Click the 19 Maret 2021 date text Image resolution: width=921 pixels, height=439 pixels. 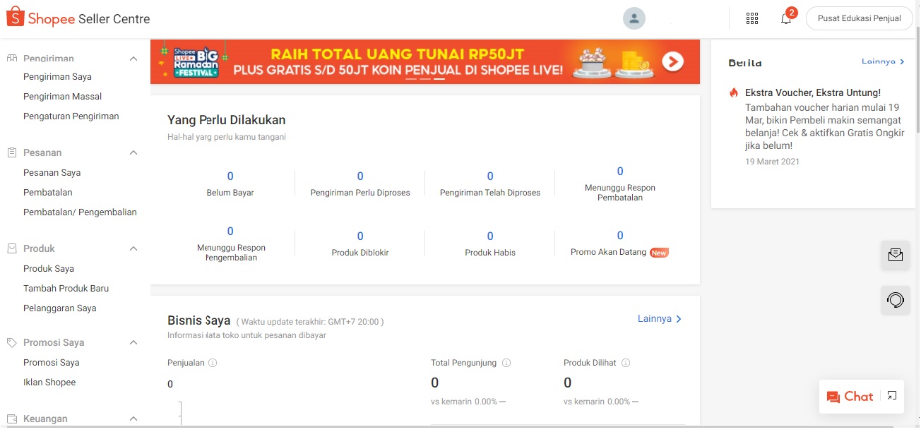tap(773, 162)
